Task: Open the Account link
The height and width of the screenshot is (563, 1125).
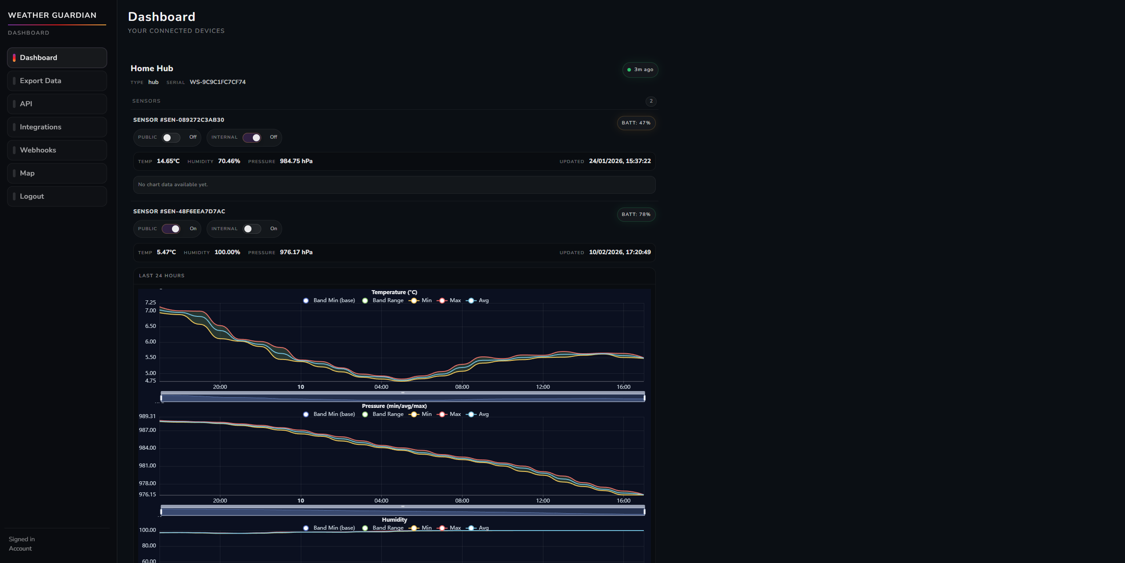Action: [20, 549]
